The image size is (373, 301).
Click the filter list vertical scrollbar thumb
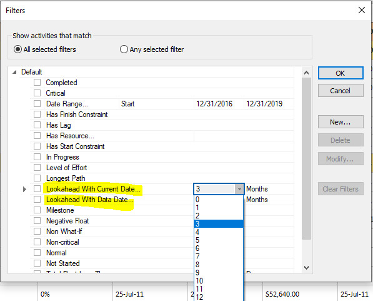coord(306,158)
